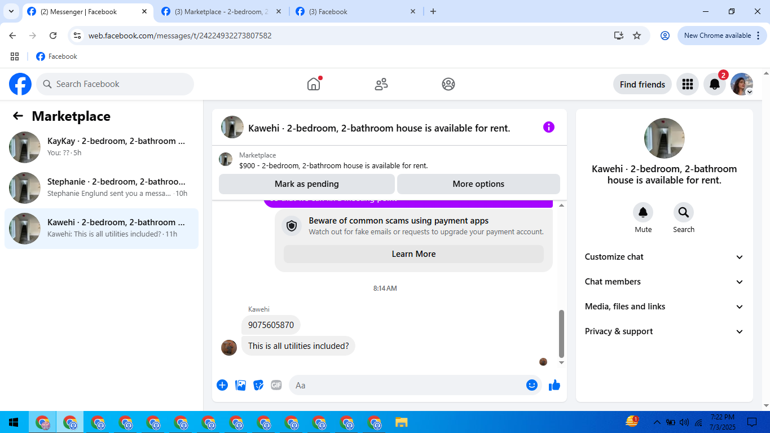Screen dimensions: 770x433
Task: Click the site information icon before URL
Action: click(78, 36)
